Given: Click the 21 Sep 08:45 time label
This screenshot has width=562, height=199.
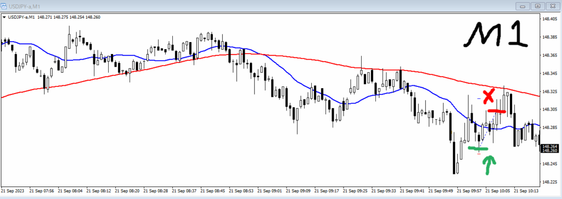Looking at the screenshot, I should [212, 191].
